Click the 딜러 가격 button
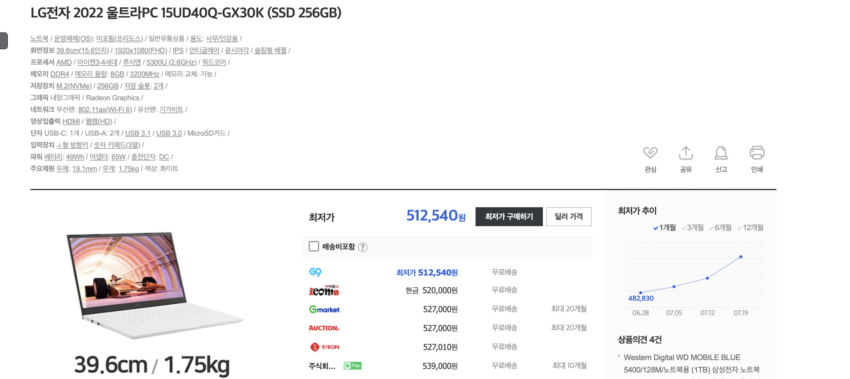The height and width of the screenshot is (379, 850). point(569,217)
